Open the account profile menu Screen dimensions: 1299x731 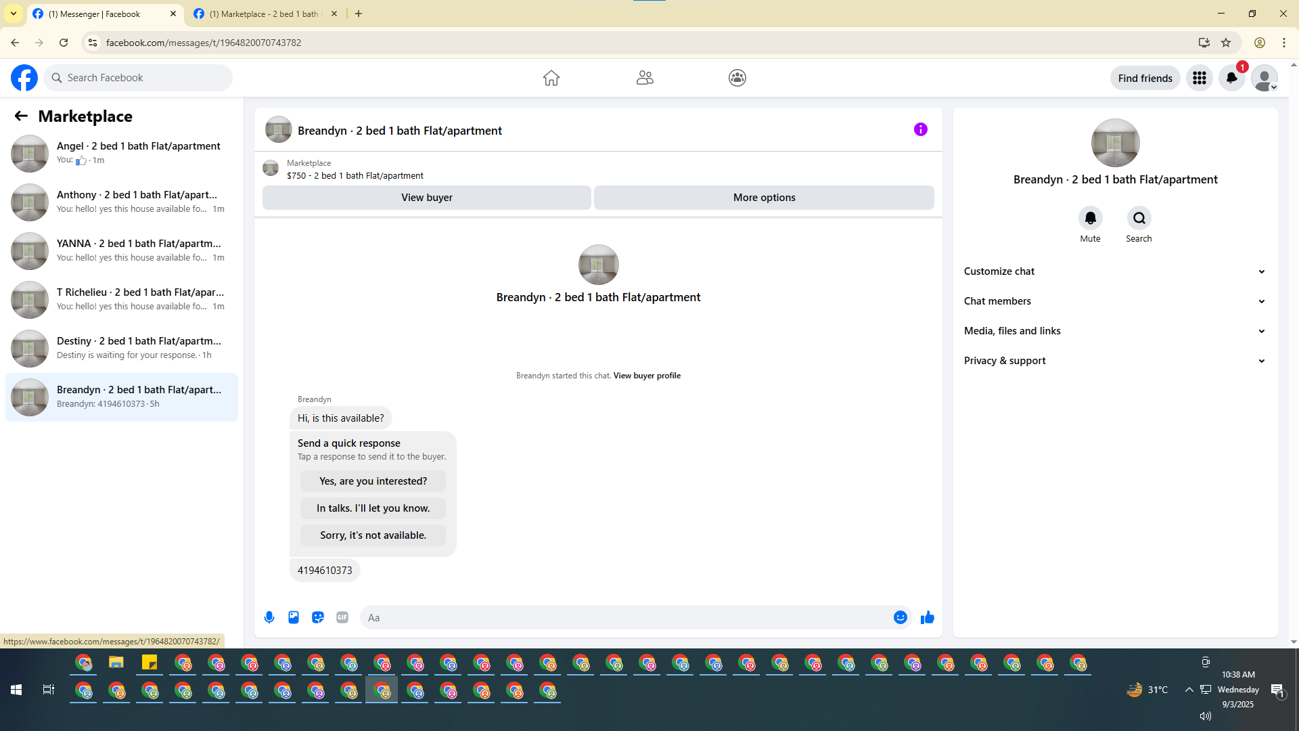tap(1264, 79)
